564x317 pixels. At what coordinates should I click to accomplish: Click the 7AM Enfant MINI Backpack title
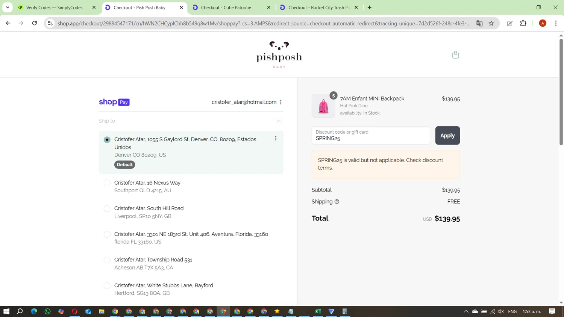point(372,99)
